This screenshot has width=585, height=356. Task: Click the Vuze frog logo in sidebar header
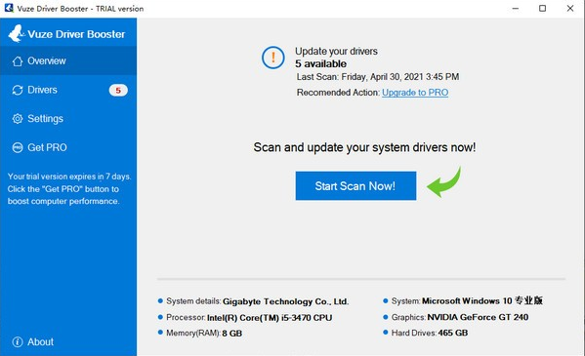tap(16, 33)
